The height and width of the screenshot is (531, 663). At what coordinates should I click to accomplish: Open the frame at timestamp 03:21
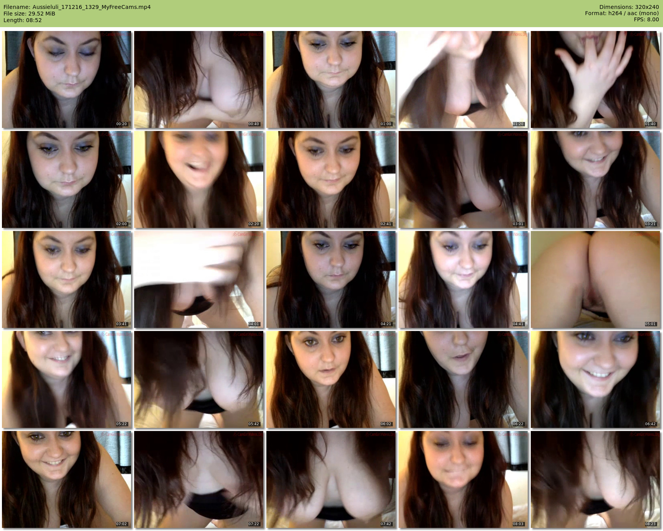pyautogui.click(x=595, y=179)
